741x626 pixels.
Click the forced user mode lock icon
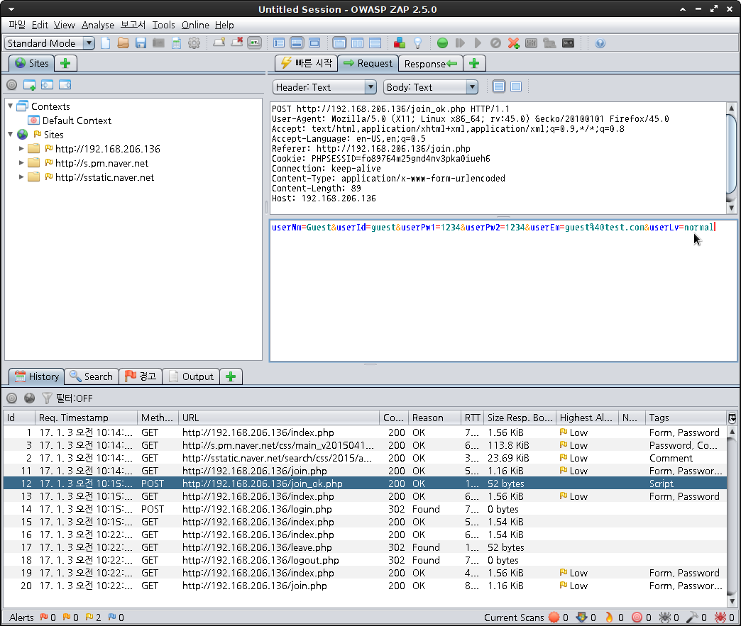tap(549, 43)
